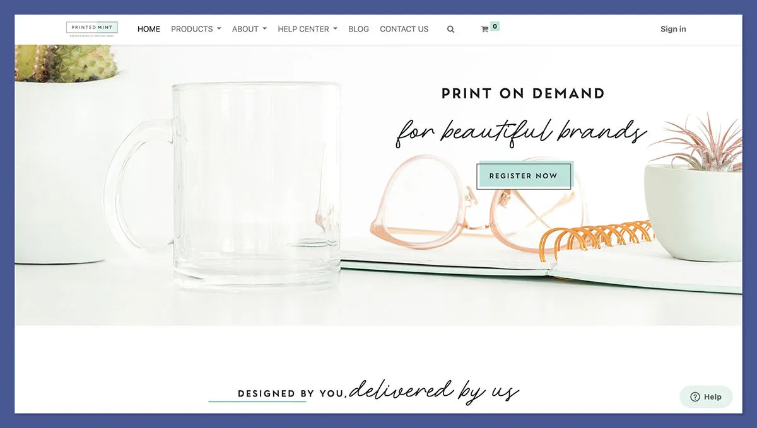
Task: Open the Blog page
Action: pos(358,29)
